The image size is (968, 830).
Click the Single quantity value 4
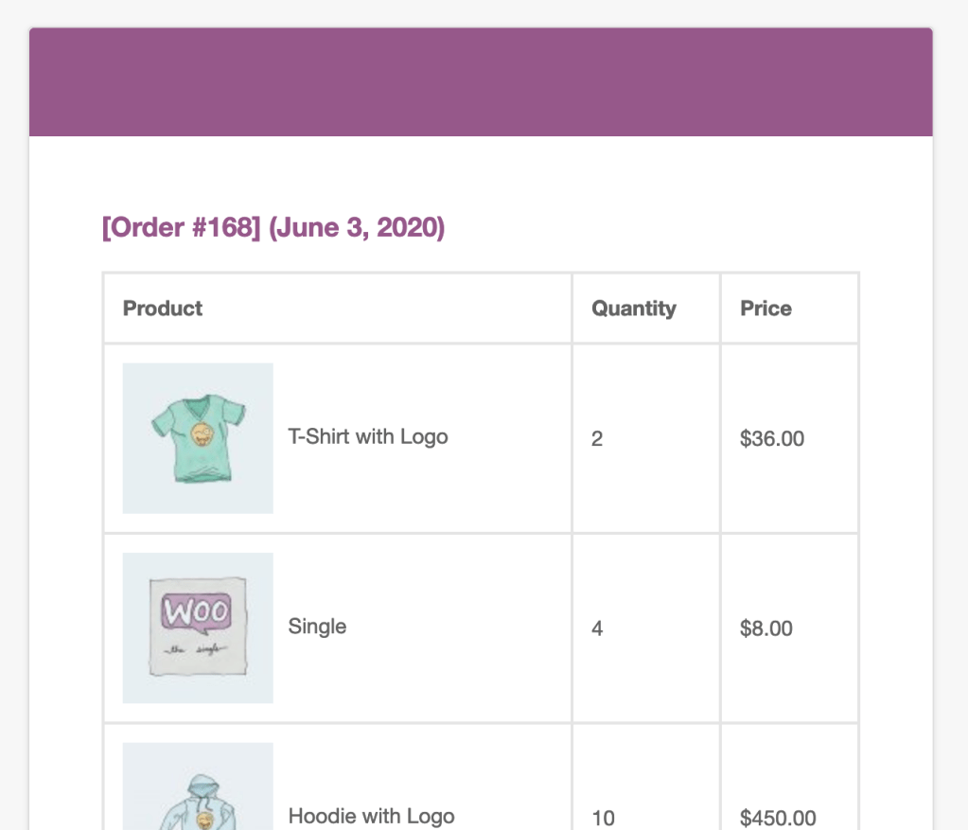click(597, 628)
